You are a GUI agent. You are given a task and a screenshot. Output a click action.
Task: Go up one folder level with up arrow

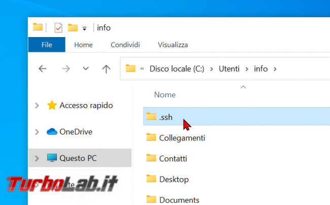[106, 69]
